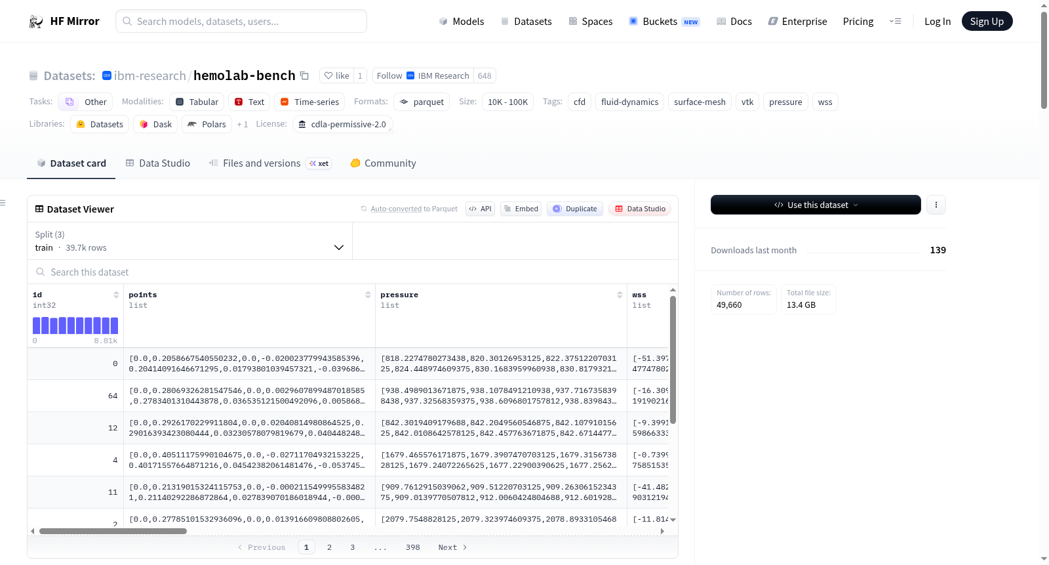Click the Dataset Viewer table icon
The height and width of the screenshot is (565, 1049).
pos(39,209)
